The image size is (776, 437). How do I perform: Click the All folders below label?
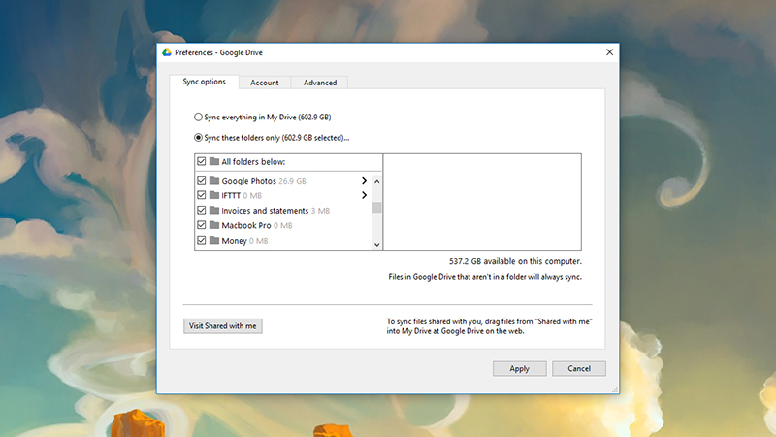[x=253, y=162]
